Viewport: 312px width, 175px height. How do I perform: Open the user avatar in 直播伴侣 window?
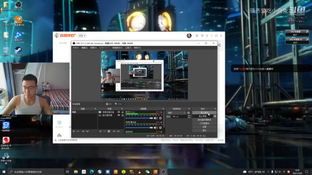[189, 36]
